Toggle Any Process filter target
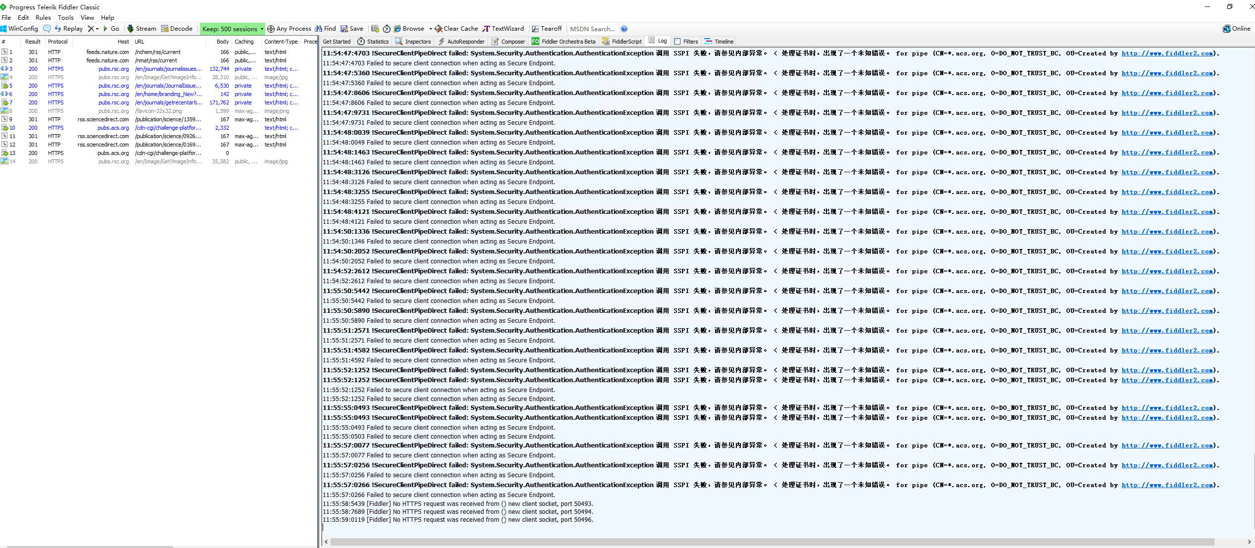The width and height of the screenshot is (1255, 548). pos(289,29)
